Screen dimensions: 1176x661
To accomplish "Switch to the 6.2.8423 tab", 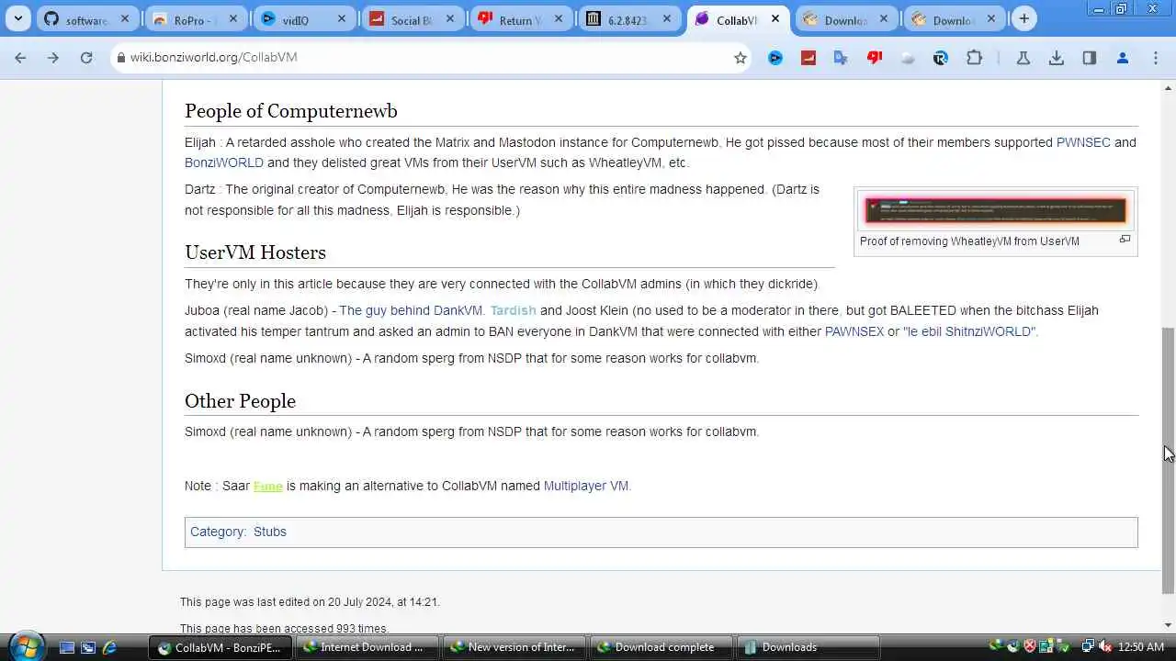I will click(x=630, y=19).
